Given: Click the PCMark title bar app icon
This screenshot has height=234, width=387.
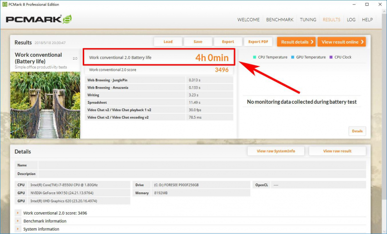Looking at the screenshot, I should (4, 4).
